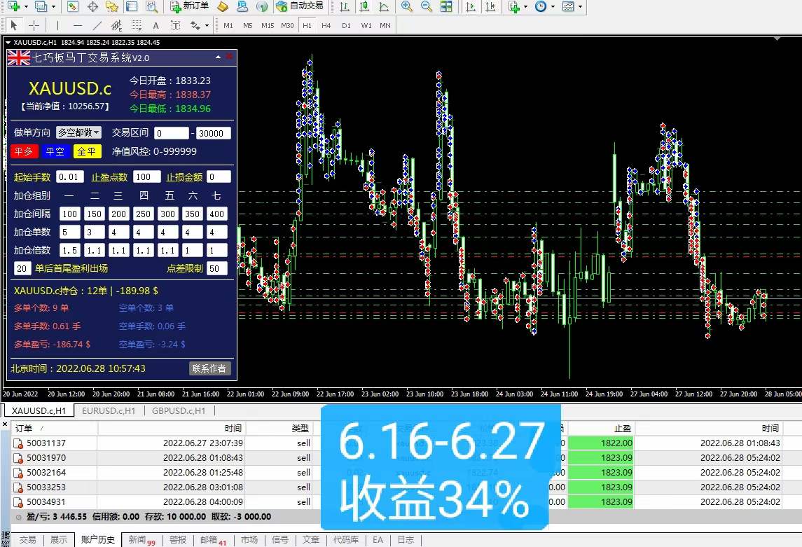Switch to M5 timeframe
802x547 pixels.
[x=247, y=25]
